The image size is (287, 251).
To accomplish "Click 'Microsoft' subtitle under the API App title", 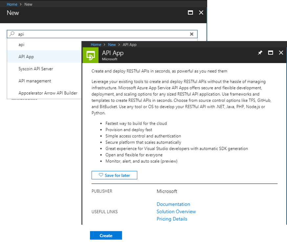I will click(x=109, y=59).
